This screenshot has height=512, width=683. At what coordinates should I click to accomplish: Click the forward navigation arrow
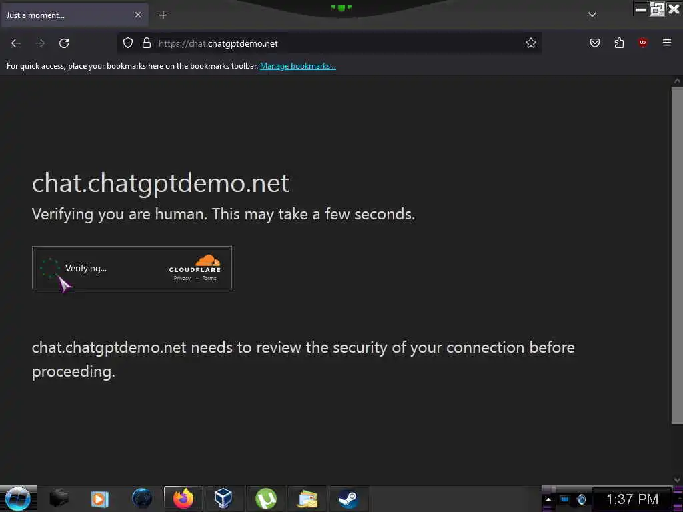40,43
